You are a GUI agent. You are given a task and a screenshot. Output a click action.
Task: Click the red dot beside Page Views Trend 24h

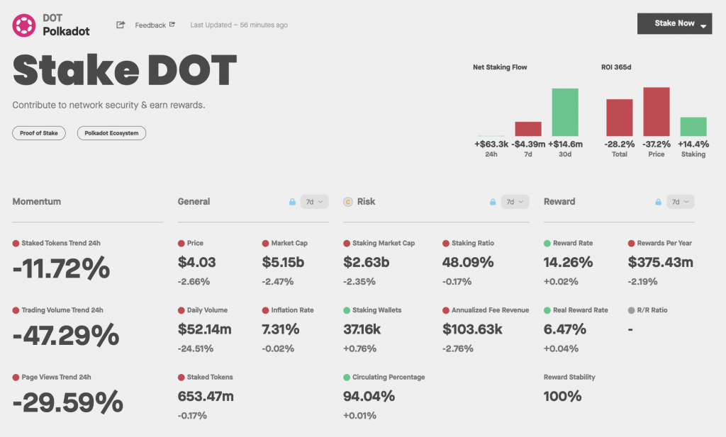coord(16,378)
